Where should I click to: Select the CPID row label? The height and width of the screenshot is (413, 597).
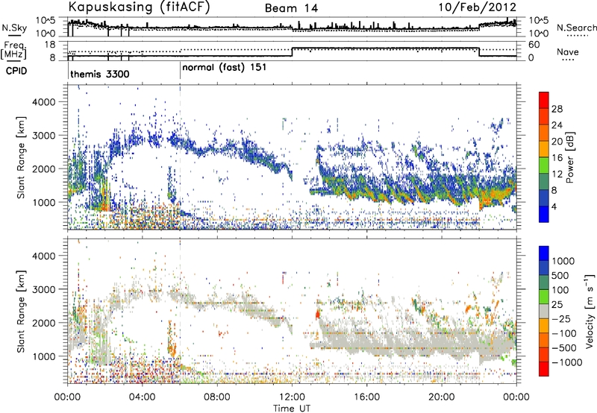coord(16,71)
